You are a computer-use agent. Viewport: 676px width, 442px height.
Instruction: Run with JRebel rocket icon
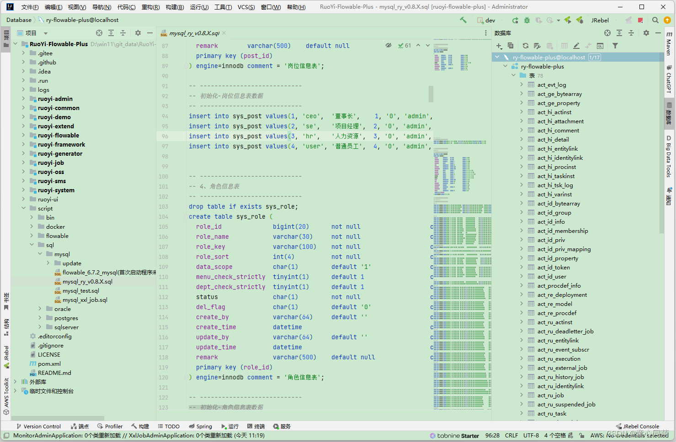click(568, 20)
